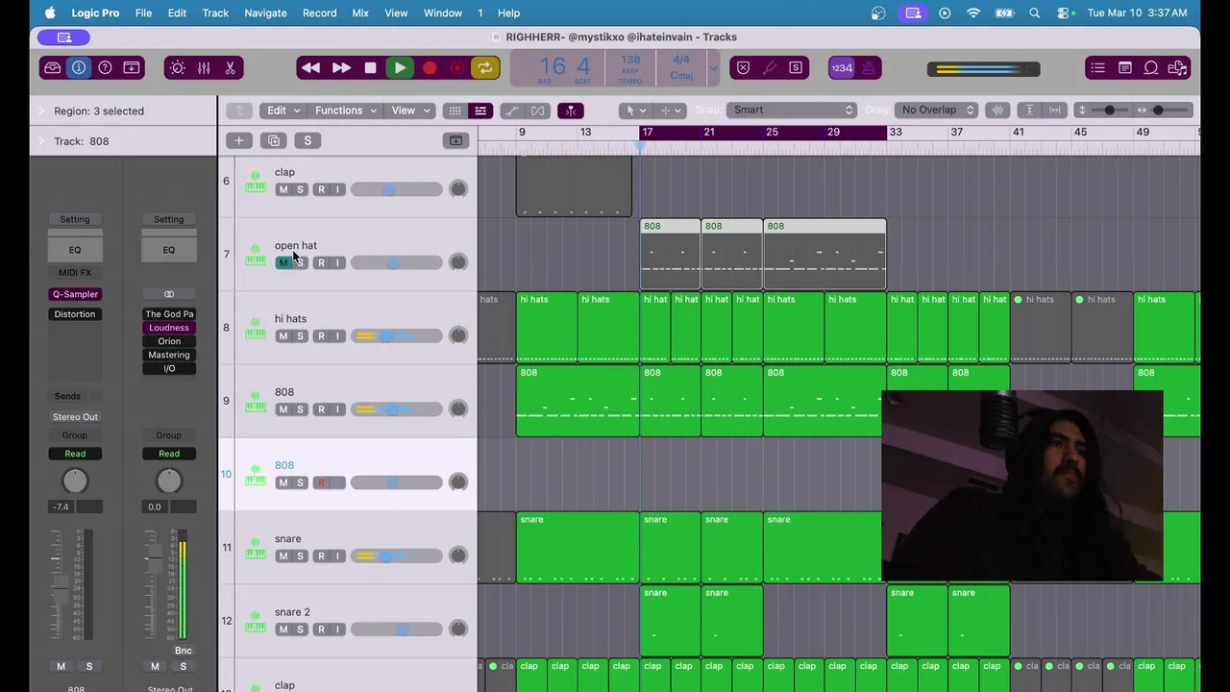Record-enable the 808 track 9
This screenshot has height=692, width=1230.
point(321,409)
